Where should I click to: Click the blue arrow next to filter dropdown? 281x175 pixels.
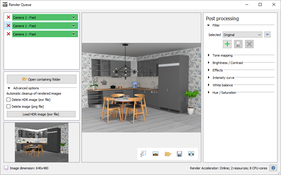click(267, 35)
